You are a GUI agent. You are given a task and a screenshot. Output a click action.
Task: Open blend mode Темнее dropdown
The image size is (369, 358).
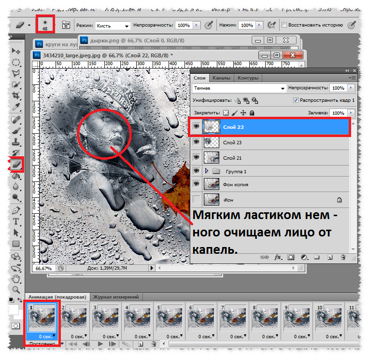(239, 88)
